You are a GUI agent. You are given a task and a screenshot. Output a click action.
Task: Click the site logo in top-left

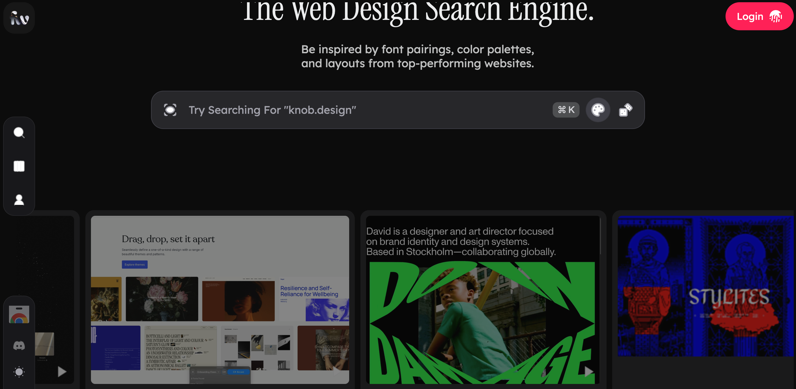[x=19, y=18]
